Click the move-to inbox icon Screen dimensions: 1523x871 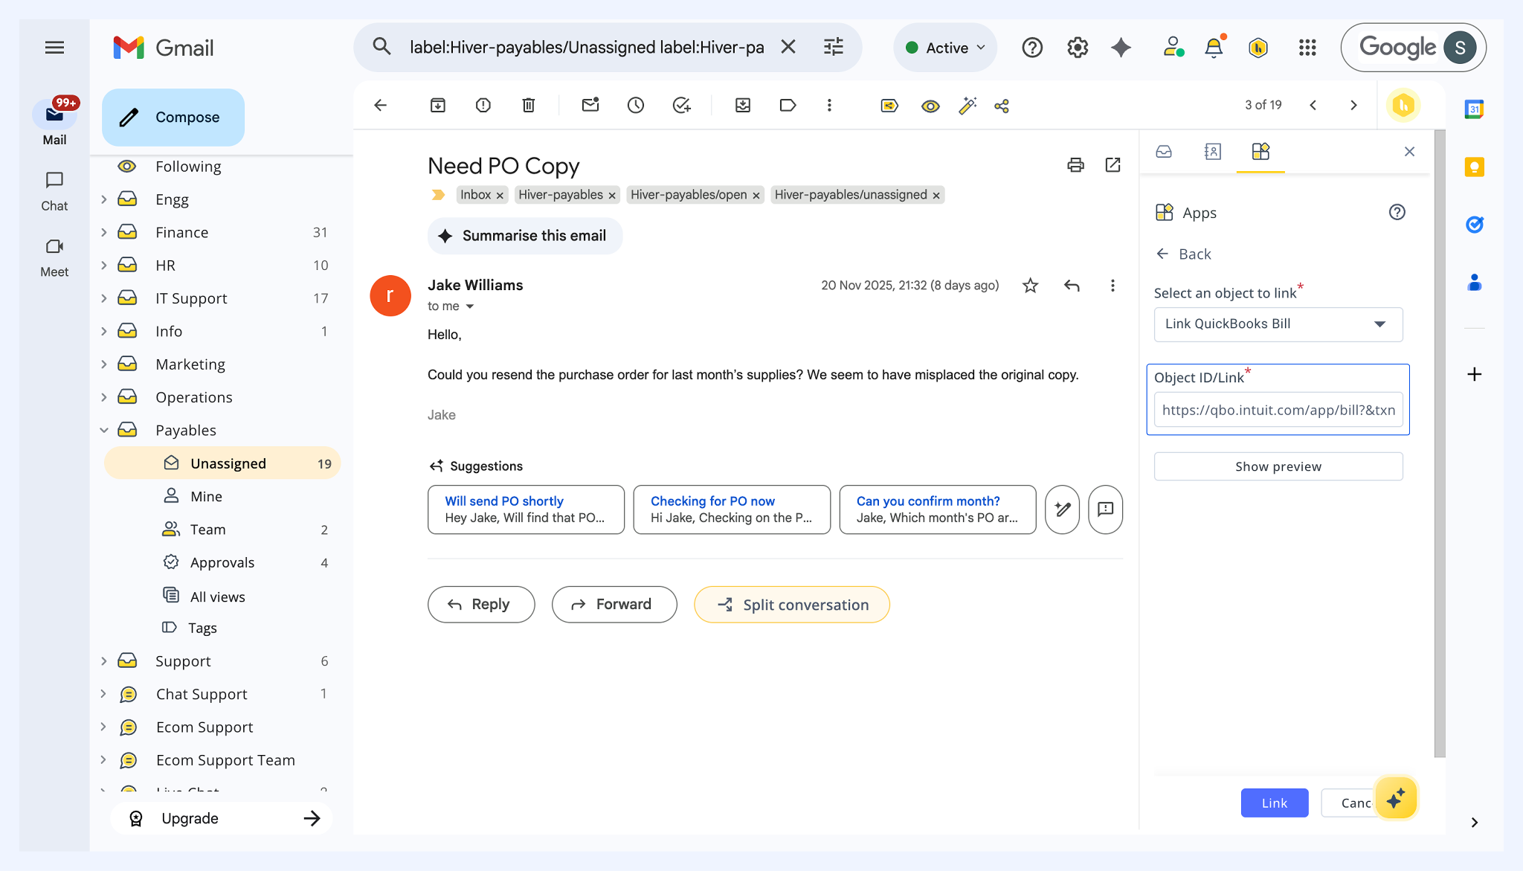click(743, 106)
